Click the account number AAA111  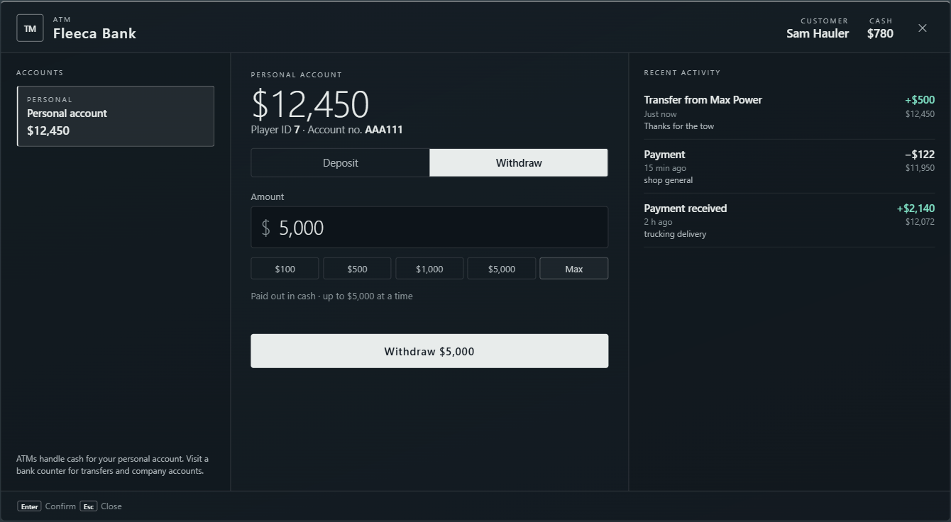click(x=384, y=130)
